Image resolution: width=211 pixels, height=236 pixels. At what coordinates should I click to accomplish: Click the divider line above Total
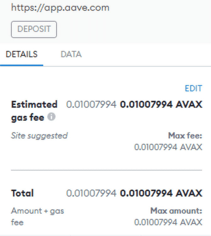(x=107, y=170)
